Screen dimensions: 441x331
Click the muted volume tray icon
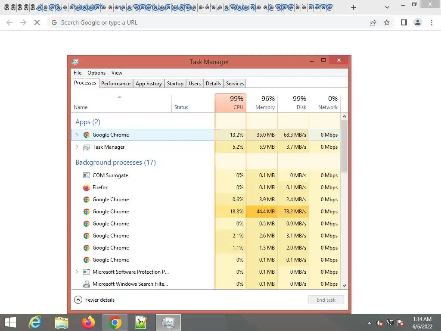pos(380,323)
